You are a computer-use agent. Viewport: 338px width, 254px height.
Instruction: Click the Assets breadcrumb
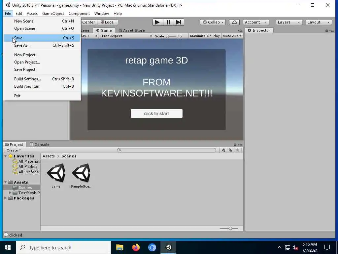point(49,156)
